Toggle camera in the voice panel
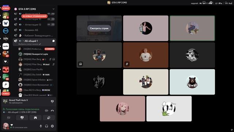 point(9,118)
